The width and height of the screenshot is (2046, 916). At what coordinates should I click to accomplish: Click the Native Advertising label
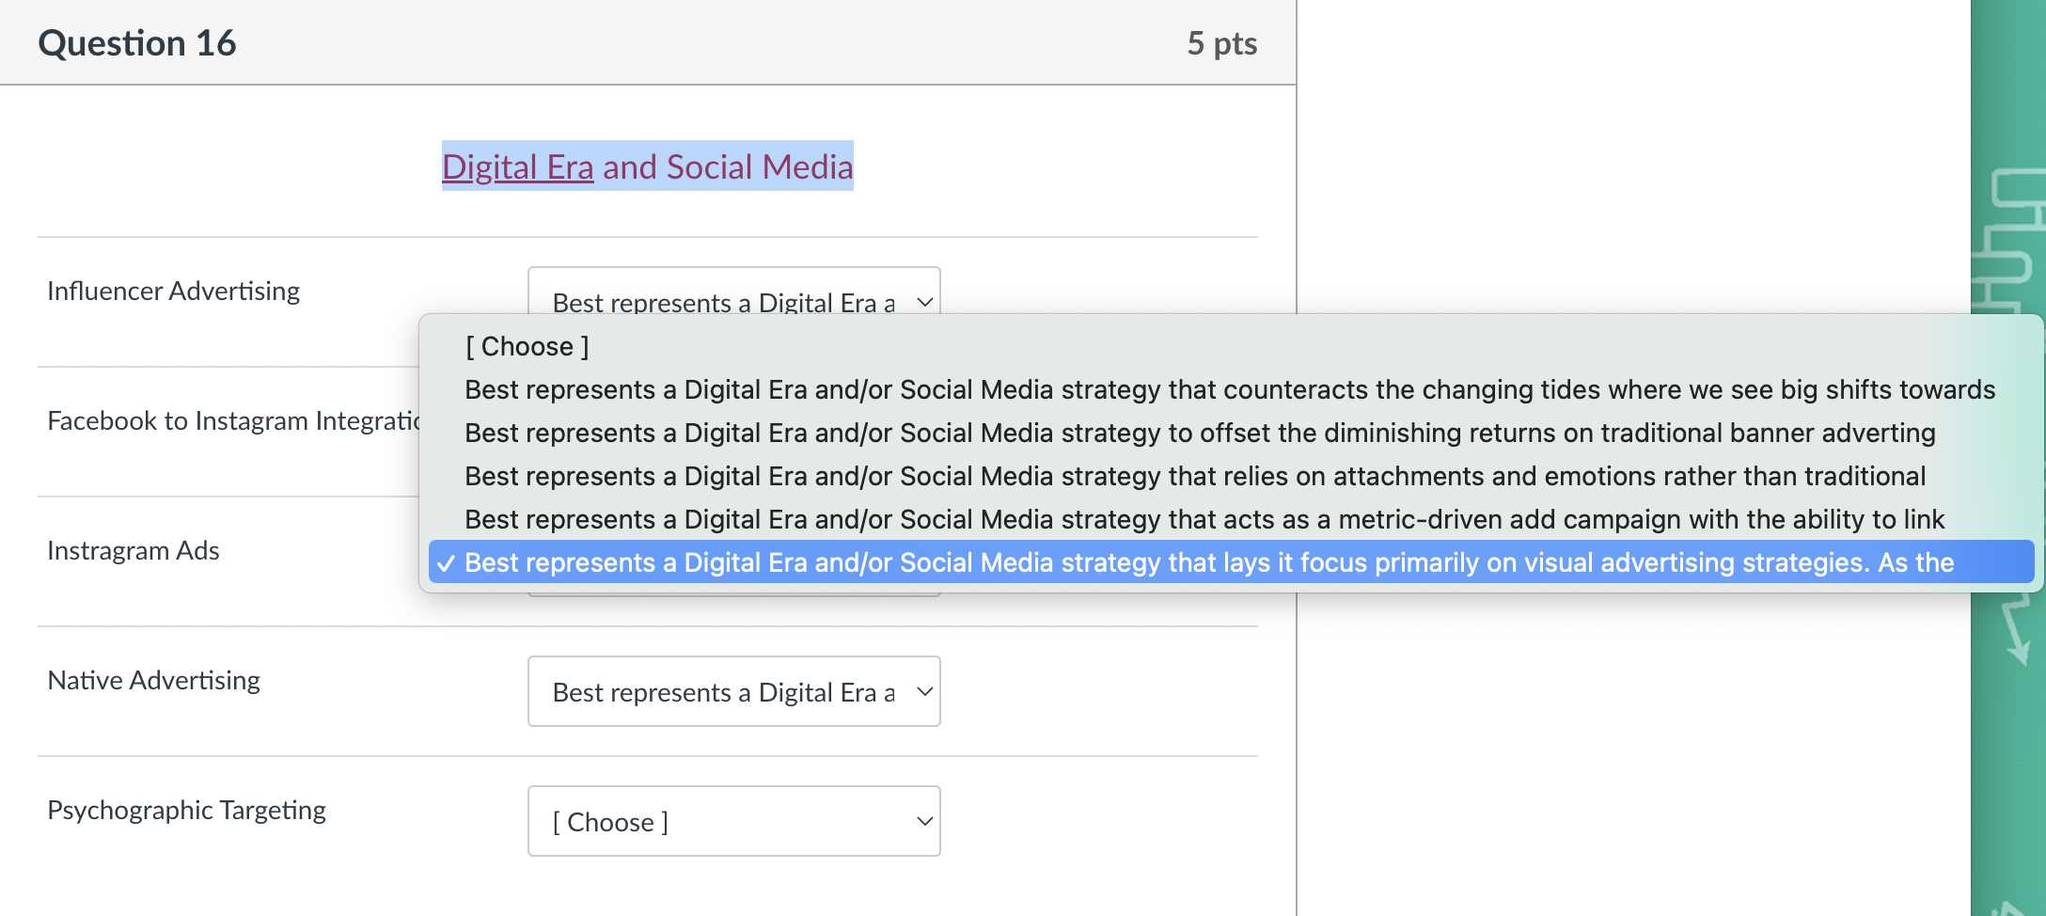coord(154,681)
